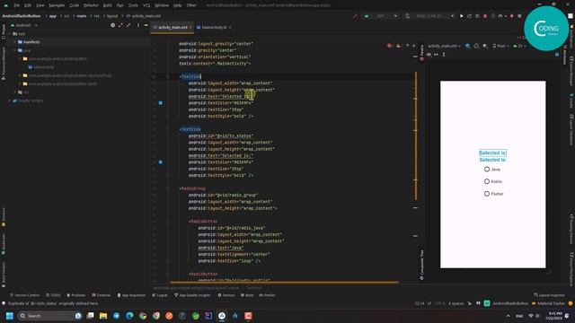Click the gutter color swatch for second textColor
This screenshot has width=575, height=323.
[x=161, y=162]
